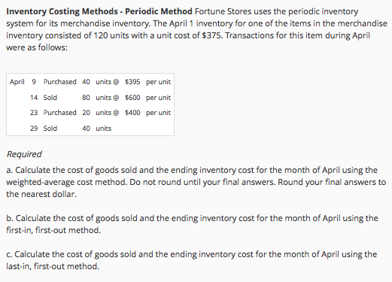
Task: Click the date '9' in the transactions table
Action: point(34,82)
